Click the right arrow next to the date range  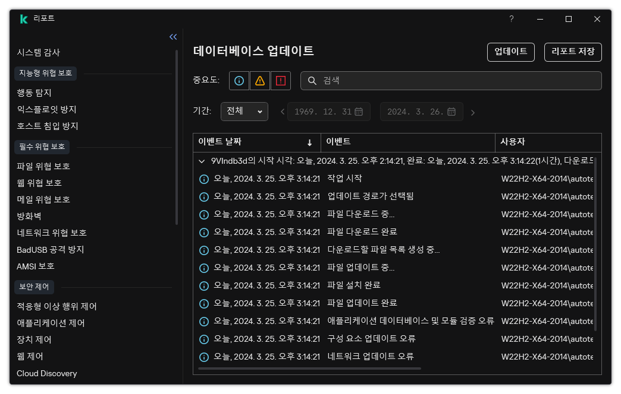coord(473,112)
